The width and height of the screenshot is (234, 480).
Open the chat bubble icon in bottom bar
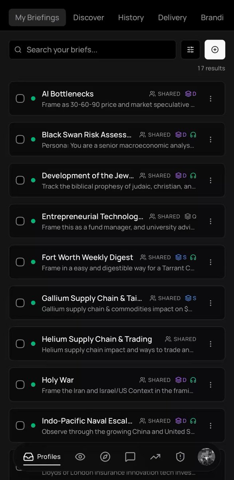pos(130,457)
